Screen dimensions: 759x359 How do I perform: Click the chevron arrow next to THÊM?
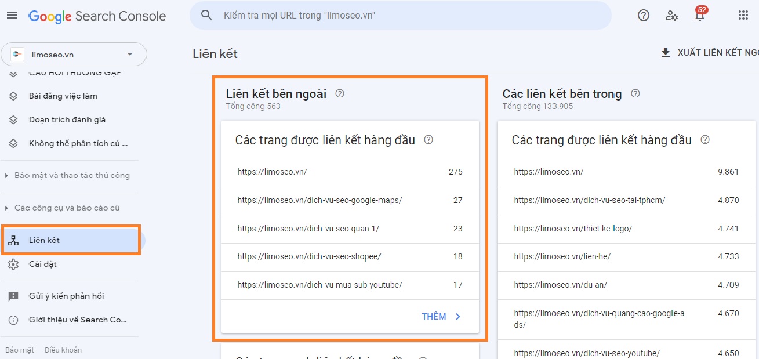click(x=458, y=317)
